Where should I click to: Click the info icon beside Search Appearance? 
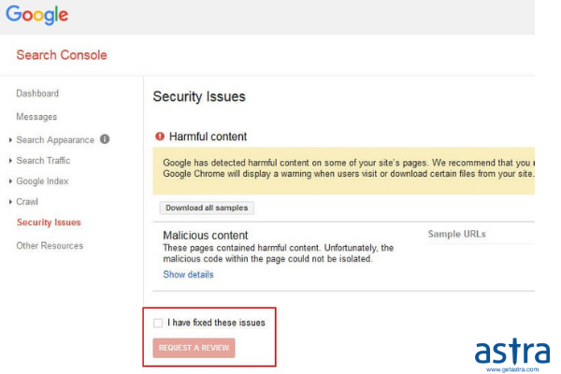point(105,139)
